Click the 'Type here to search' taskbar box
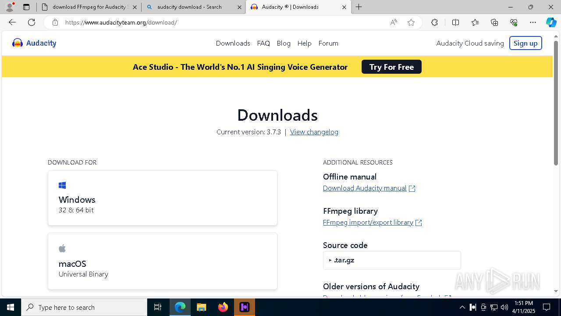This screenshot has height=316, width=561. click(x=84, y=307)
